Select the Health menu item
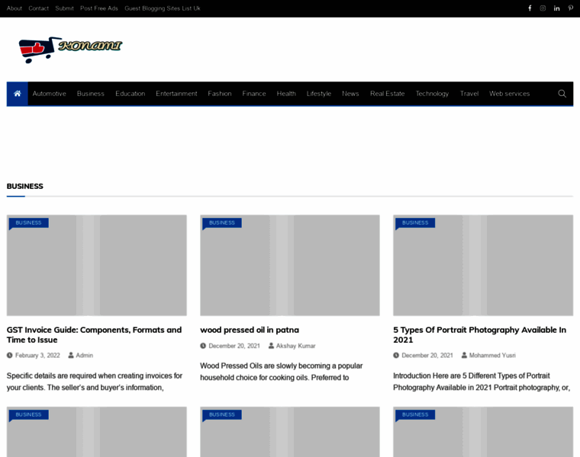 point(286,94)
